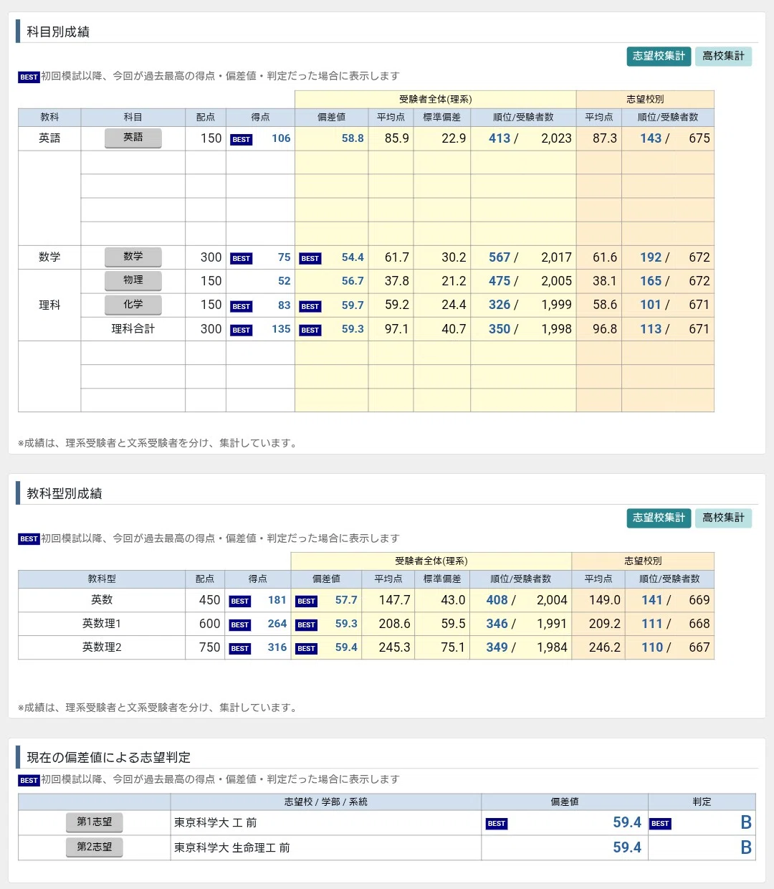Click chemistry target-school rank 101

[651, 305]
